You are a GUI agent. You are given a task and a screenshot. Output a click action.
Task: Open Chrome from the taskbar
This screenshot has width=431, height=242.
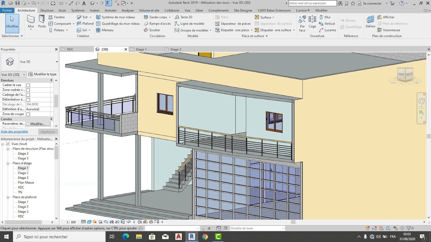click(x=205, y=237)
